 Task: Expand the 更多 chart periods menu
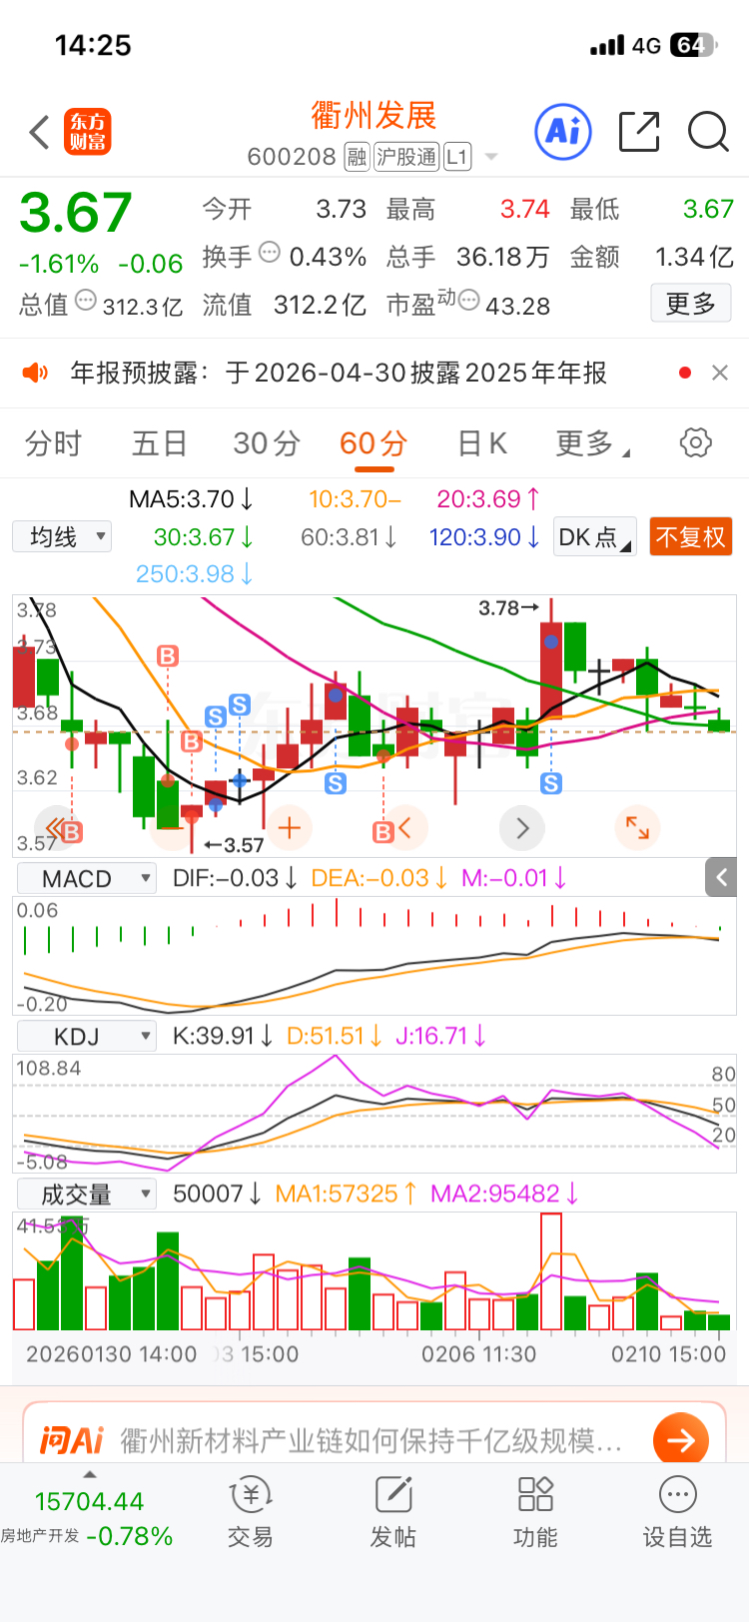[591, 442]
